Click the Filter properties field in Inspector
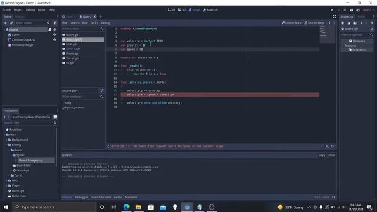This screenshot has height=212, width=377. point(357,35)
